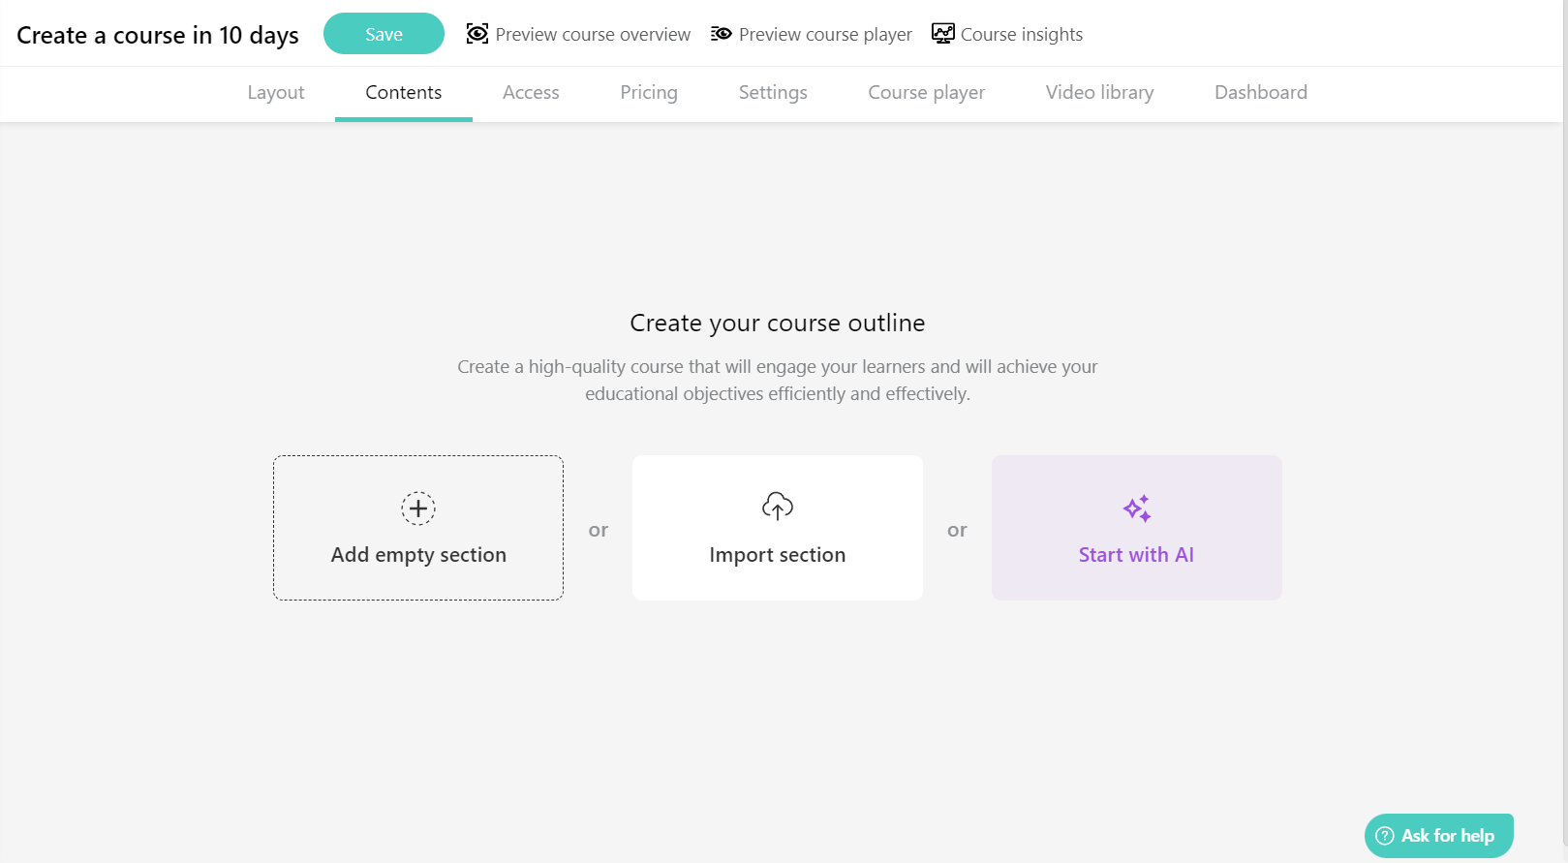Switch to the Layout tab
This screenshot has height=863, width=1568.
pyautogui.click(x=276, y=92)
